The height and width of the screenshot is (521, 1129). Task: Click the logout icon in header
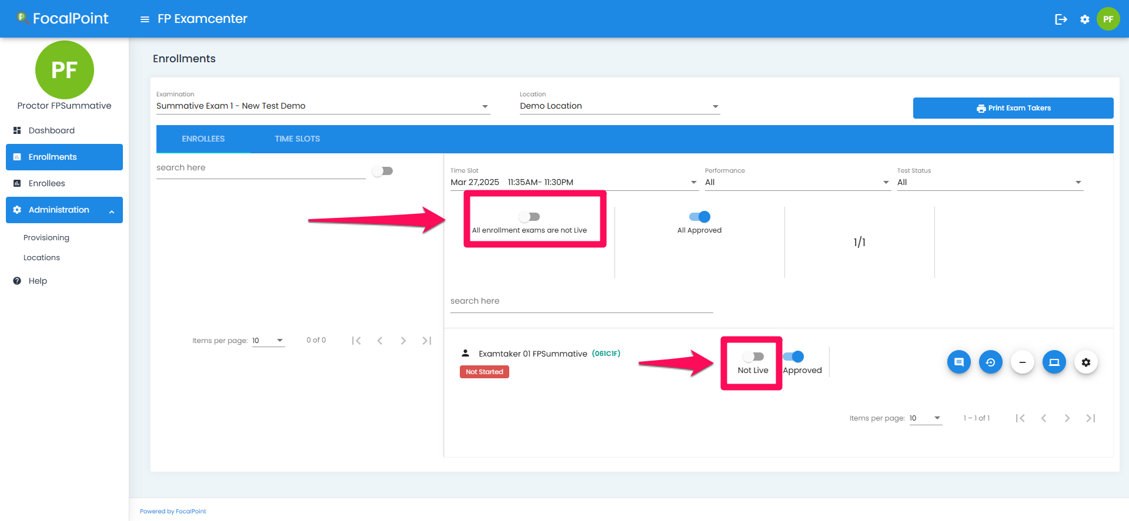coord(1061,19)
